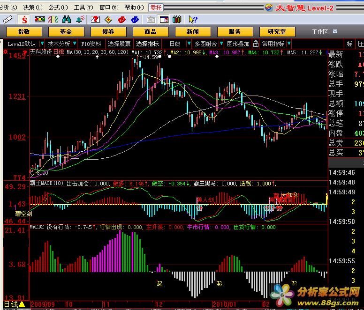The image size is (364, 310).
Task: Click the yellow diamond up-arrow icon
Action: coord(108,20)
